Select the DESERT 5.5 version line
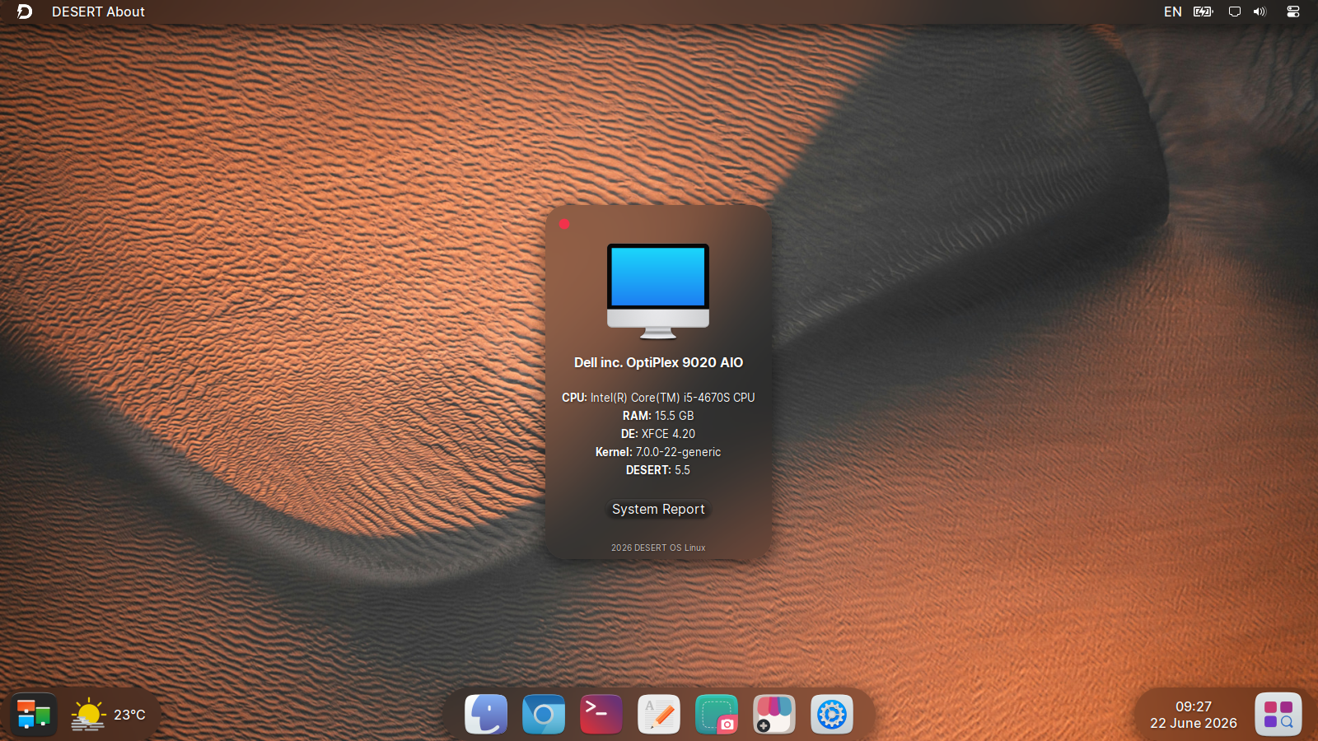This screenshot has width=1318, height=741. tap(658, 469)
